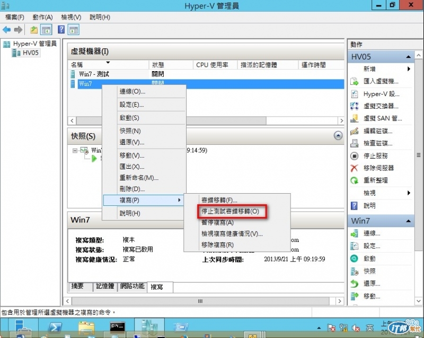Click the Up one level folder icon

[x=34, y=30]
